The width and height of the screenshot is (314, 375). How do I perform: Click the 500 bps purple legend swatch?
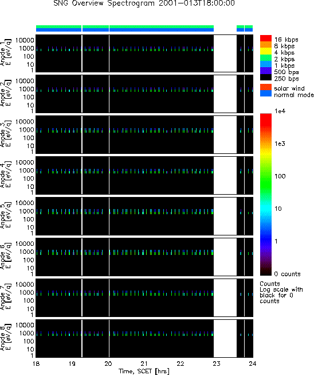pyautogui.click(x=266, y=71)
